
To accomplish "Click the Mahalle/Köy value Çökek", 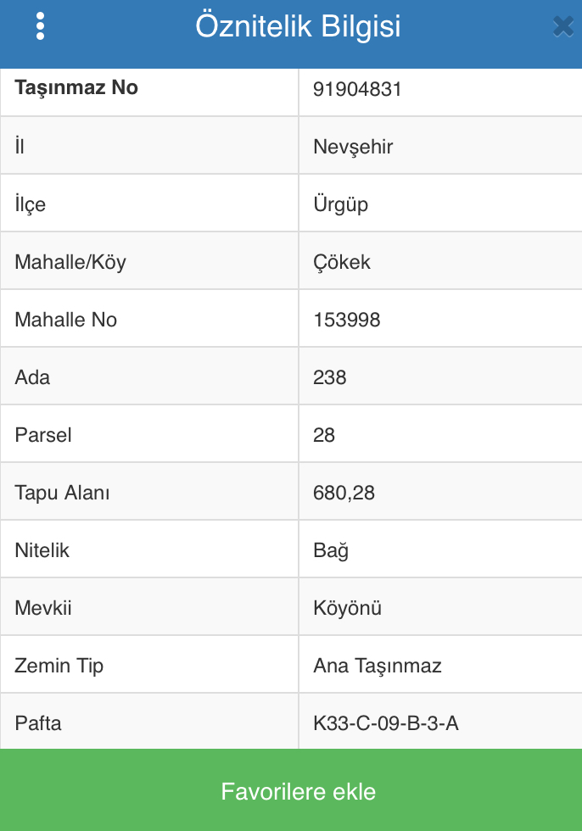I will pyautogui.click(x=342, y=262).
